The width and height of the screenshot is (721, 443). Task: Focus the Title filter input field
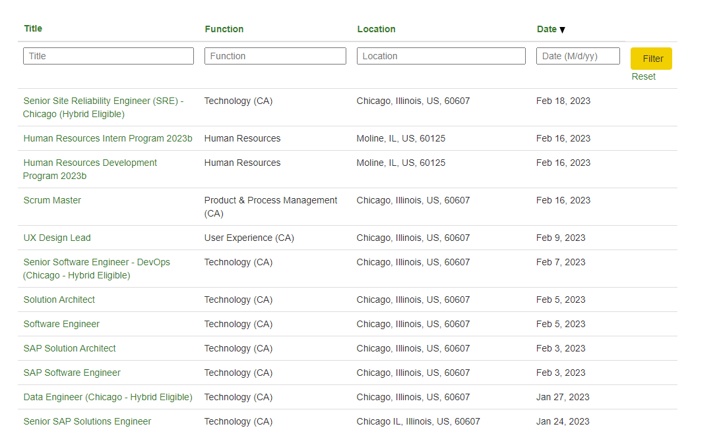click(x=109, y=56)
